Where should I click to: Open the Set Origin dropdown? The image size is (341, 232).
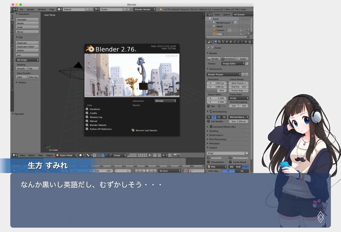27,60
